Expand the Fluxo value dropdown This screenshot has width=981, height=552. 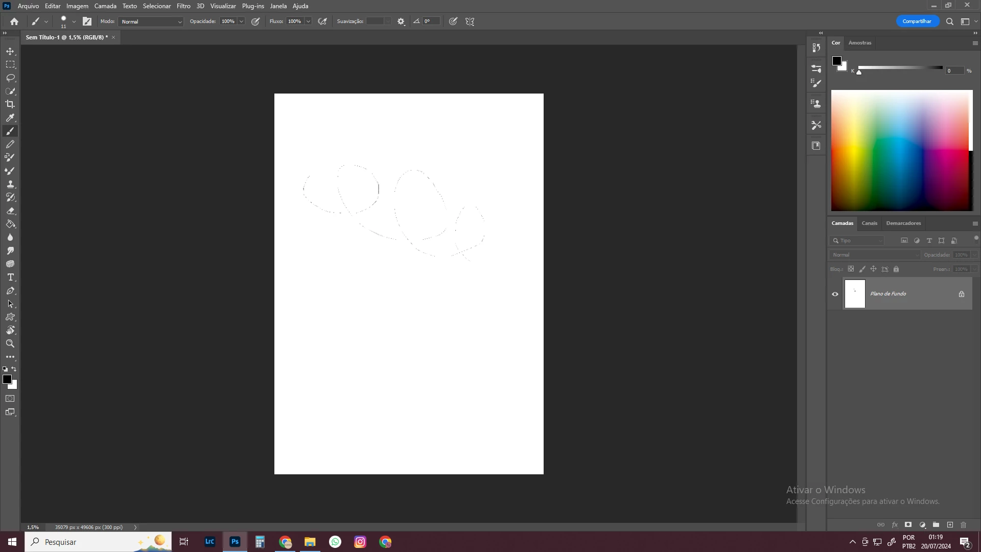pyautogui.click(x=308, y=21)
